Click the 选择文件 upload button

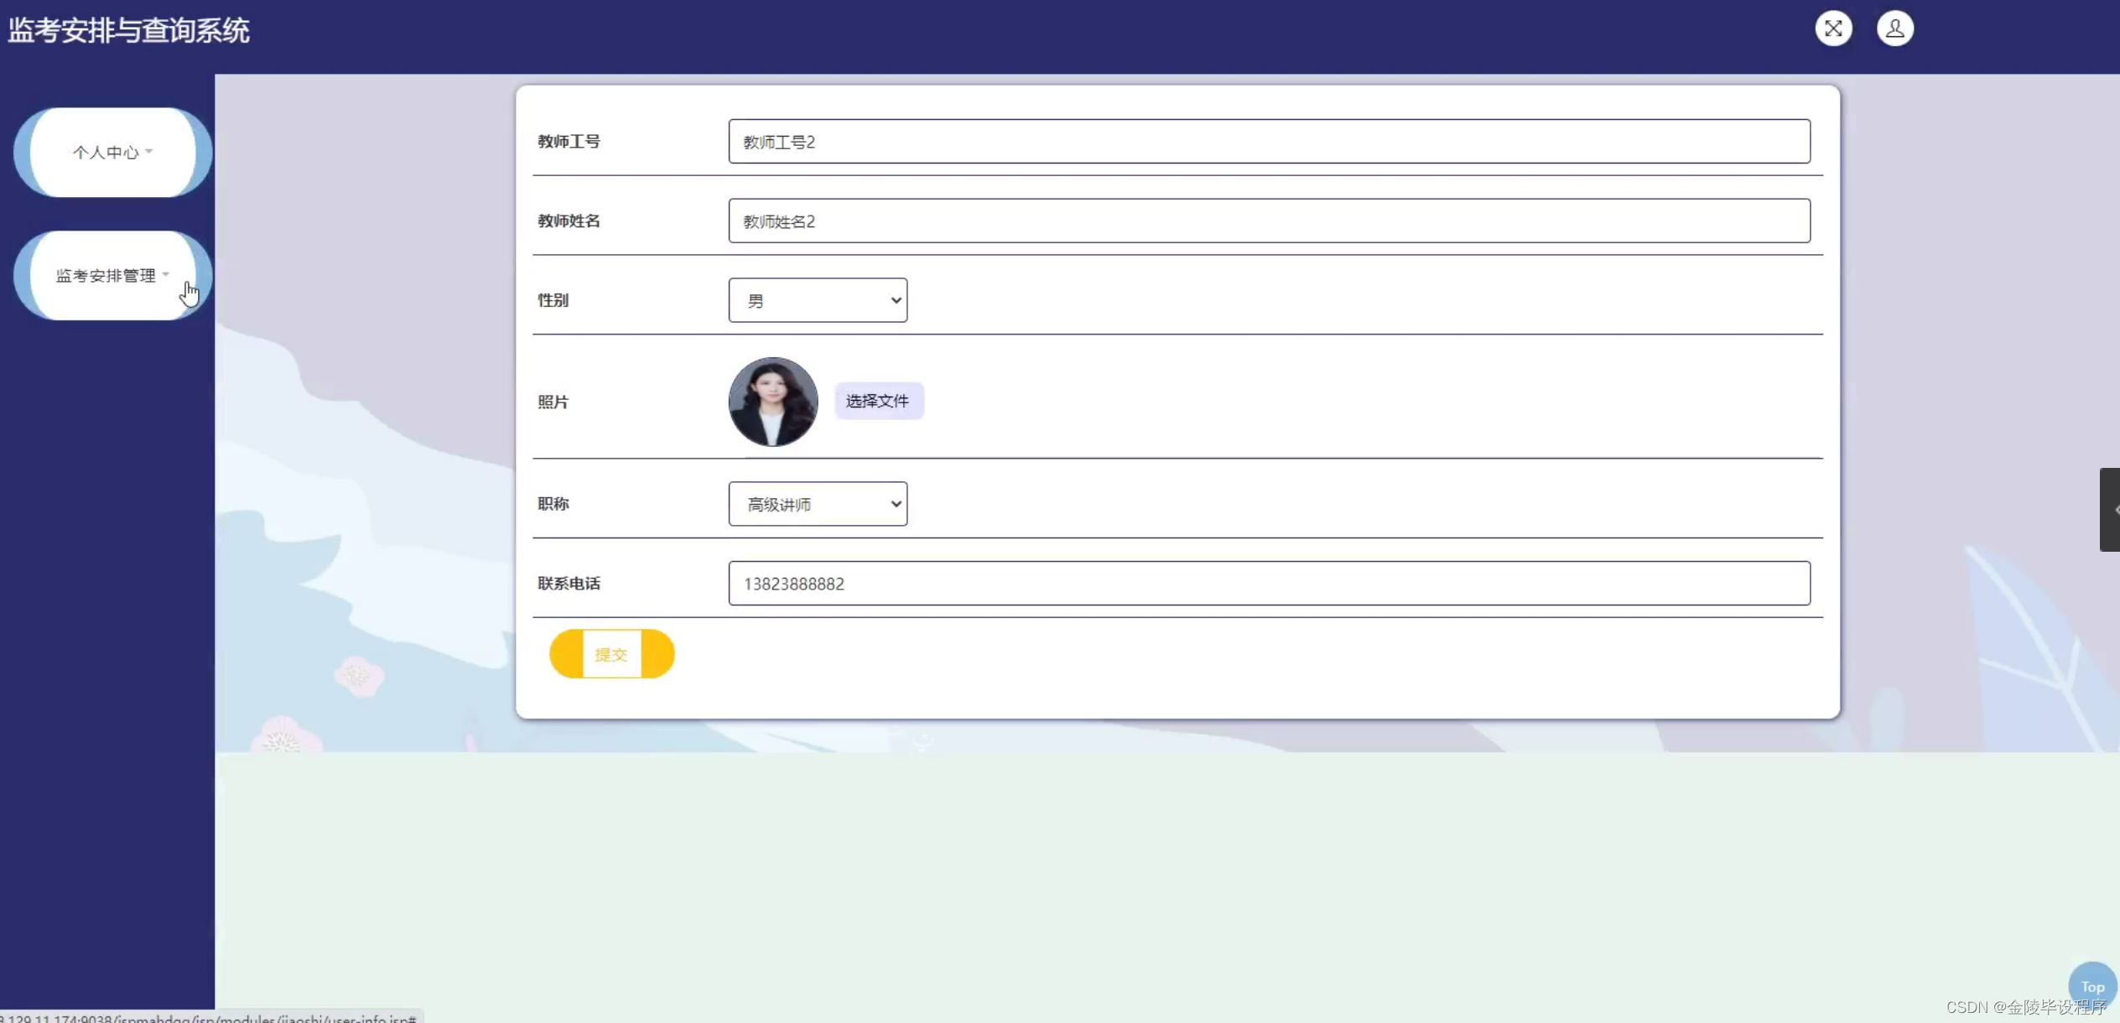(878, 401)
